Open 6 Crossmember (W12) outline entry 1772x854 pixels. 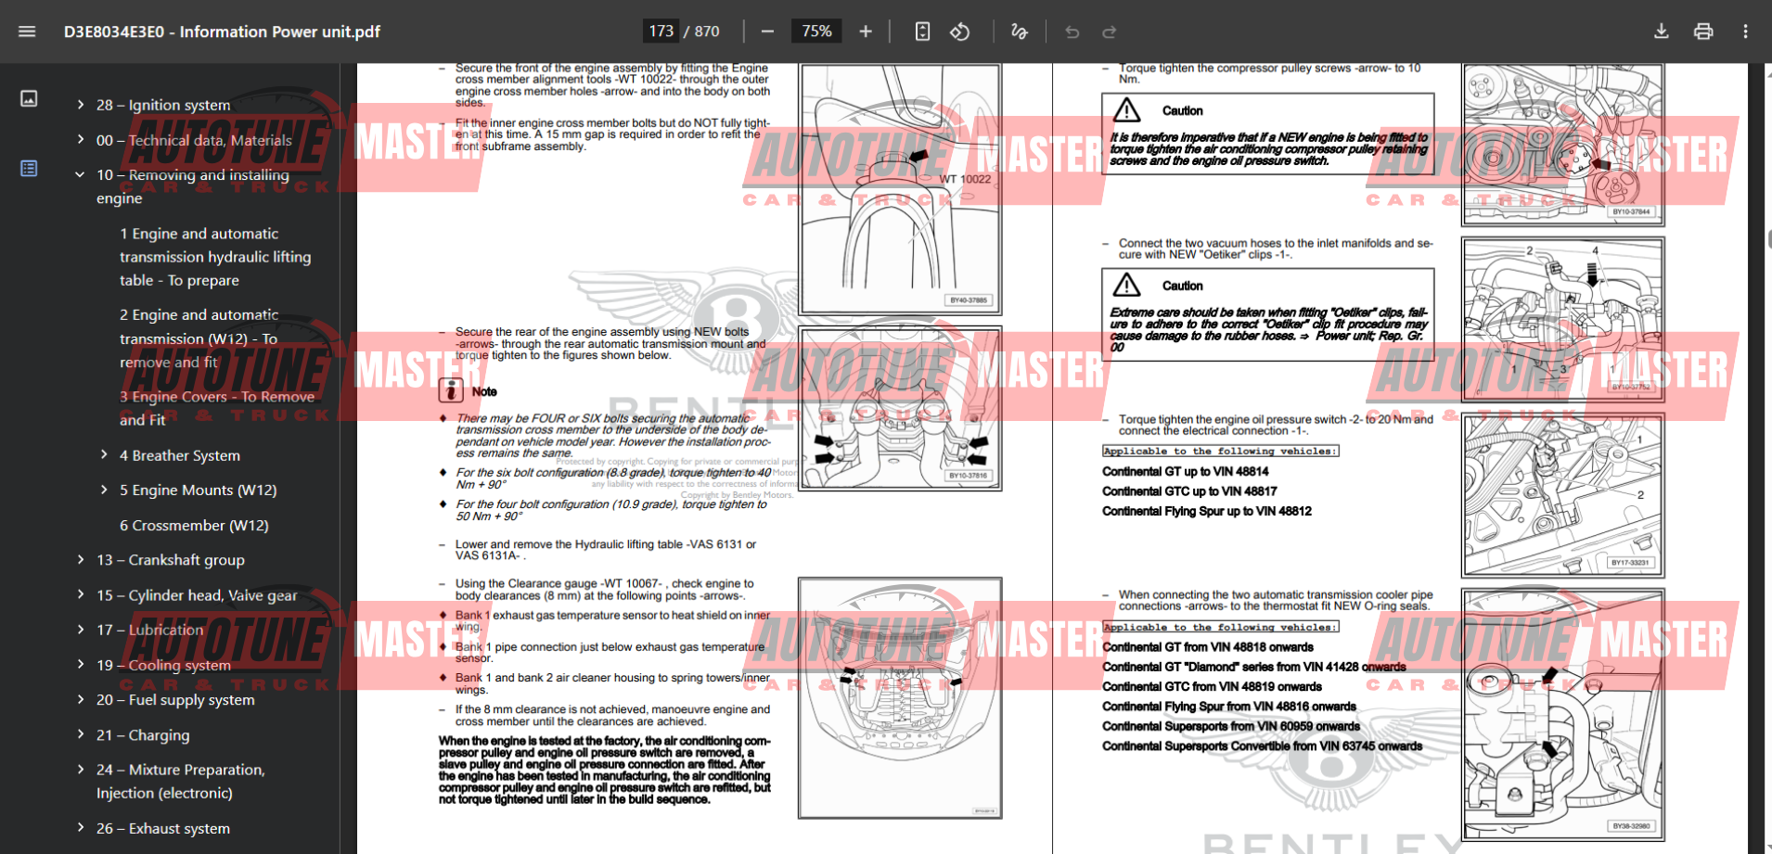tap(194, 525)
